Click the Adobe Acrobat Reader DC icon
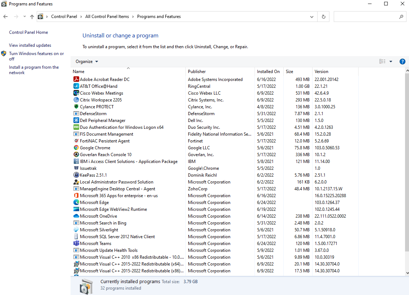The image size is (409, 295). (76, 80)
